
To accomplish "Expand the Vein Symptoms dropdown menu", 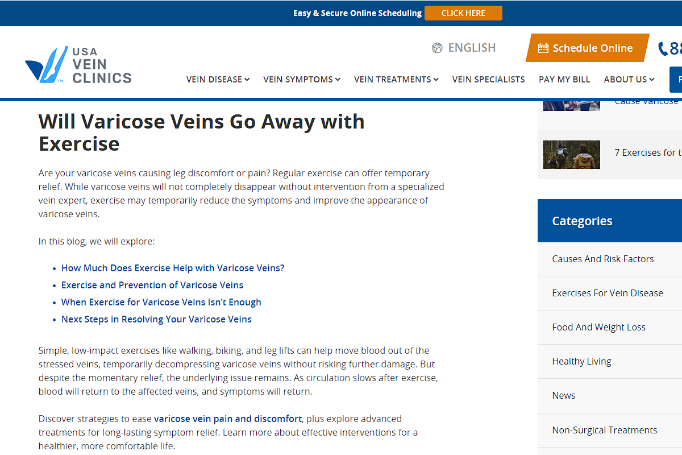I will click(x=302, y=80).
